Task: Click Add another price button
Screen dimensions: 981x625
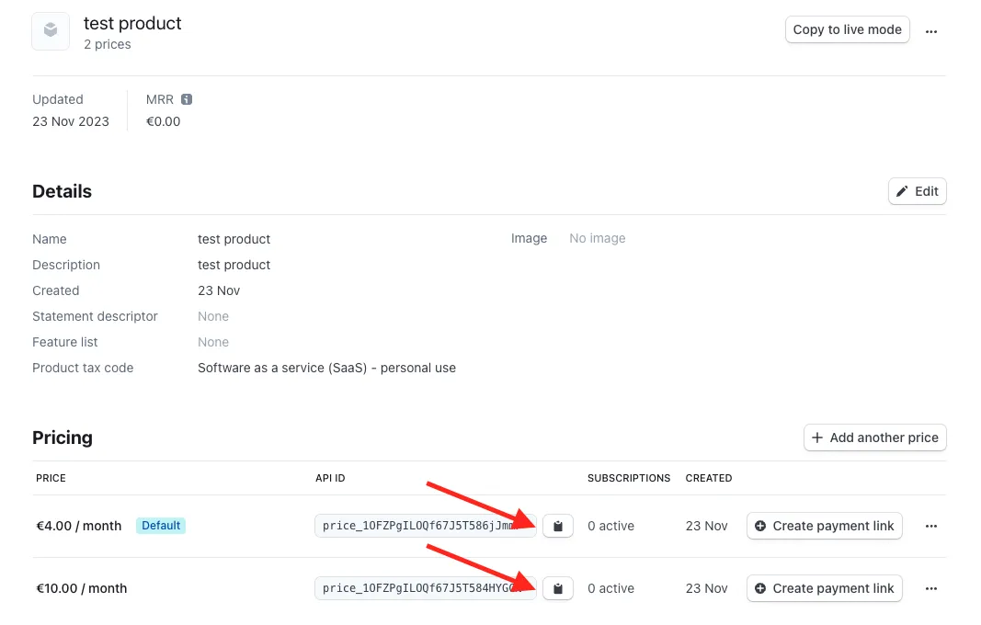Action: click(874, 437)
